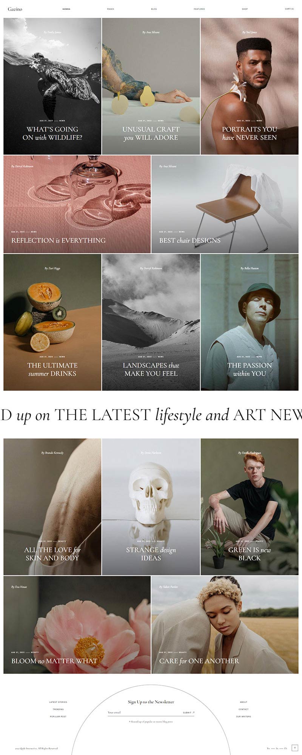Image resolution: width=302 pixels, height=755 pixels.
Task: Expand the Shop menu
Action: [245, 9]
